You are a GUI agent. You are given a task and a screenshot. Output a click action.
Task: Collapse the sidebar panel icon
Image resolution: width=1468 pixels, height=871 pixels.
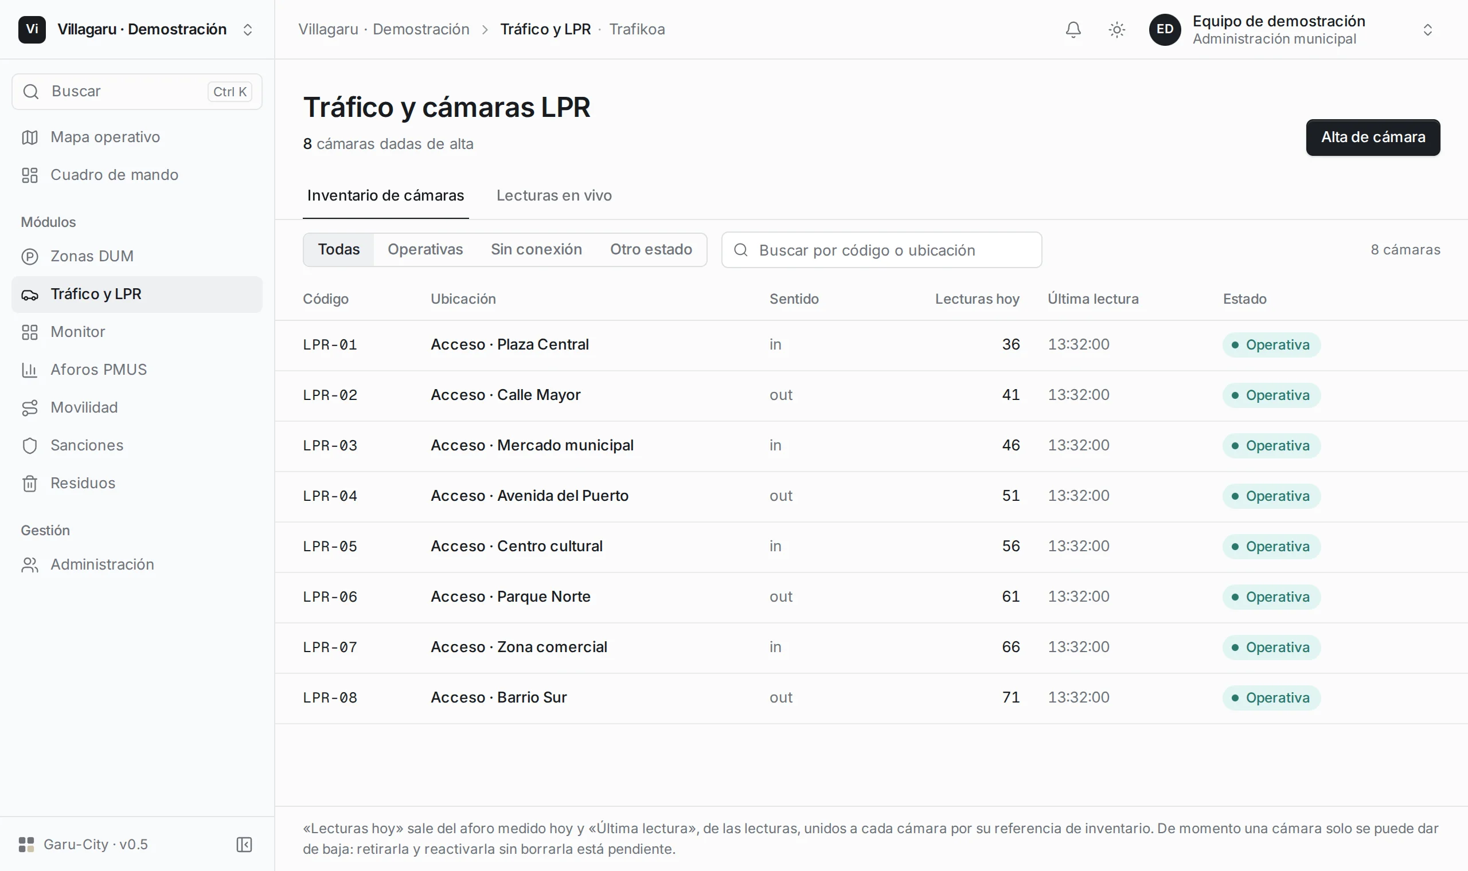(x=244, y=844)
